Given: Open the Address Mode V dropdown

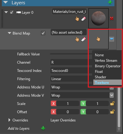Looking at the screenshot, I should (x=112, y=95).
